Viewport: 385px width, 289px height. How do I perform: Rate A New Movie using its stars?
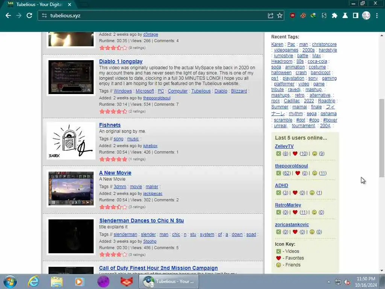click(113, 207)
